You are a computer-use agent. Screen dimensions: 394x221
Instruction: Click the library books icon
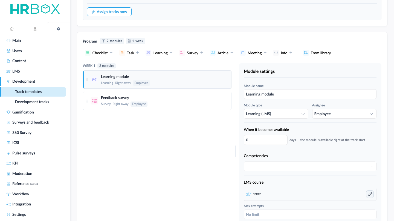click(x=306, y=53)
